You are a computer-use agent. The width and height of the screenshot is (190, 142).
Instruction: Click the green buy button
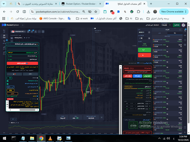pos(144,50)
